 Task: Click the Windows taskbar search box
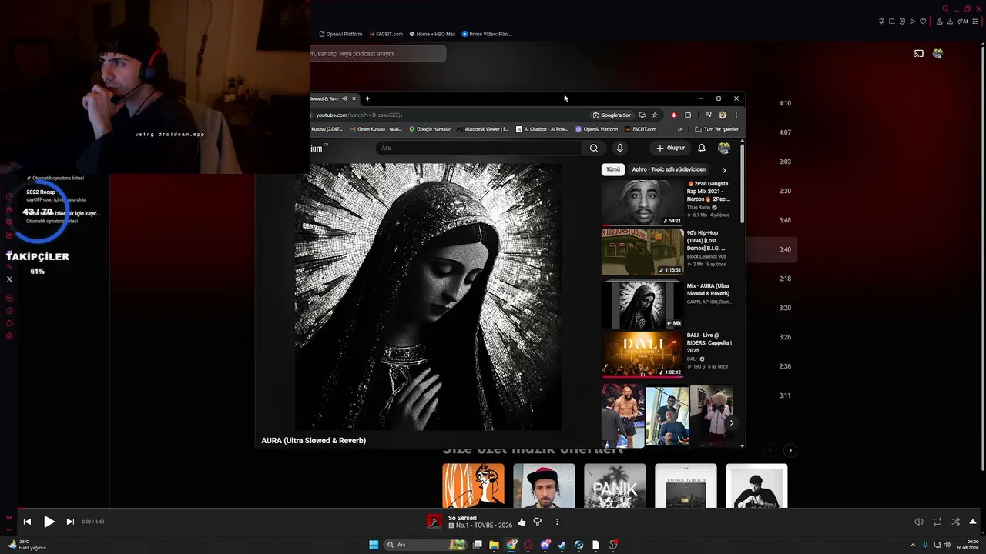pos(426,545)
